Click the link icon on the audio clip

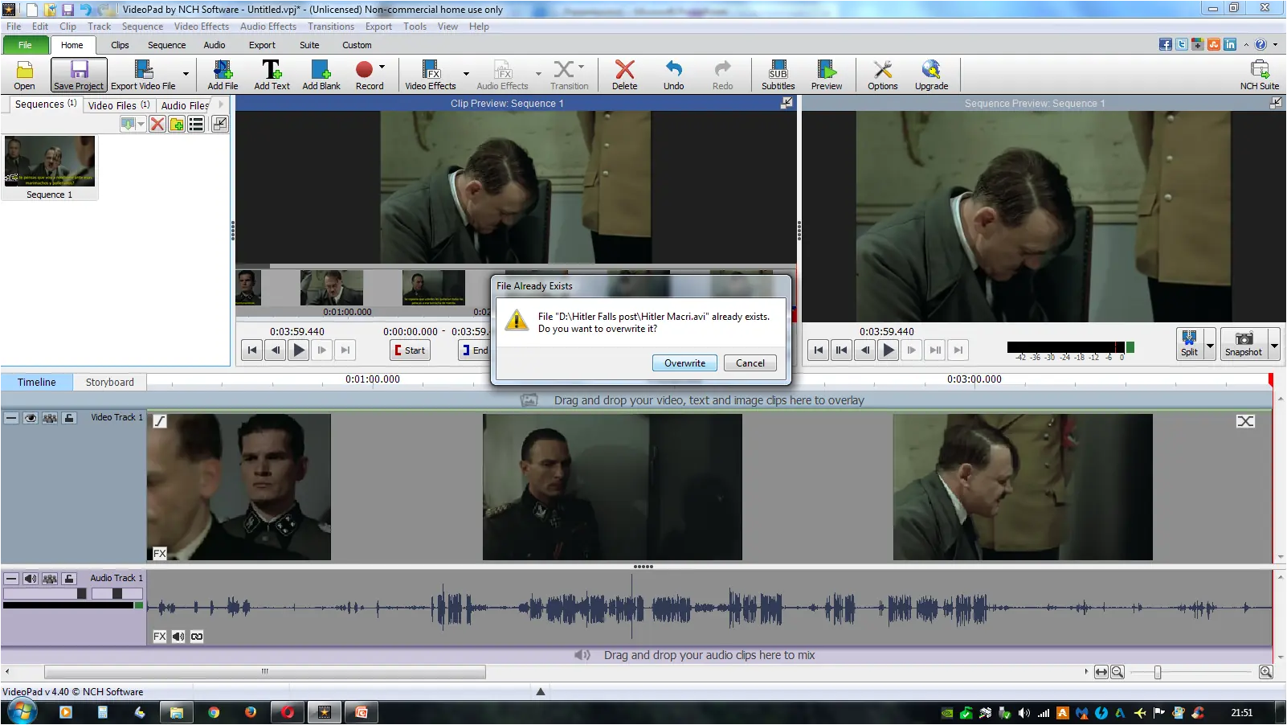point(197,637)
